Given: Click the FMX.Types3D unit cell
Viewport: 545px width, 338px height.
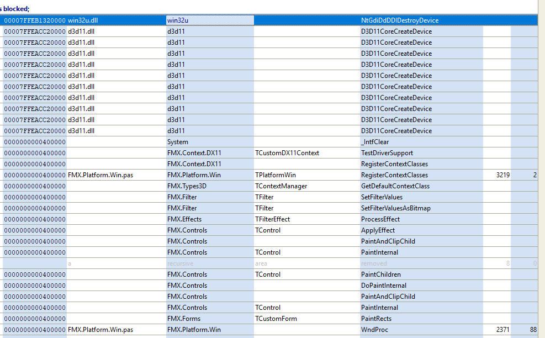Looking at the screenshot, I should 210,186.
